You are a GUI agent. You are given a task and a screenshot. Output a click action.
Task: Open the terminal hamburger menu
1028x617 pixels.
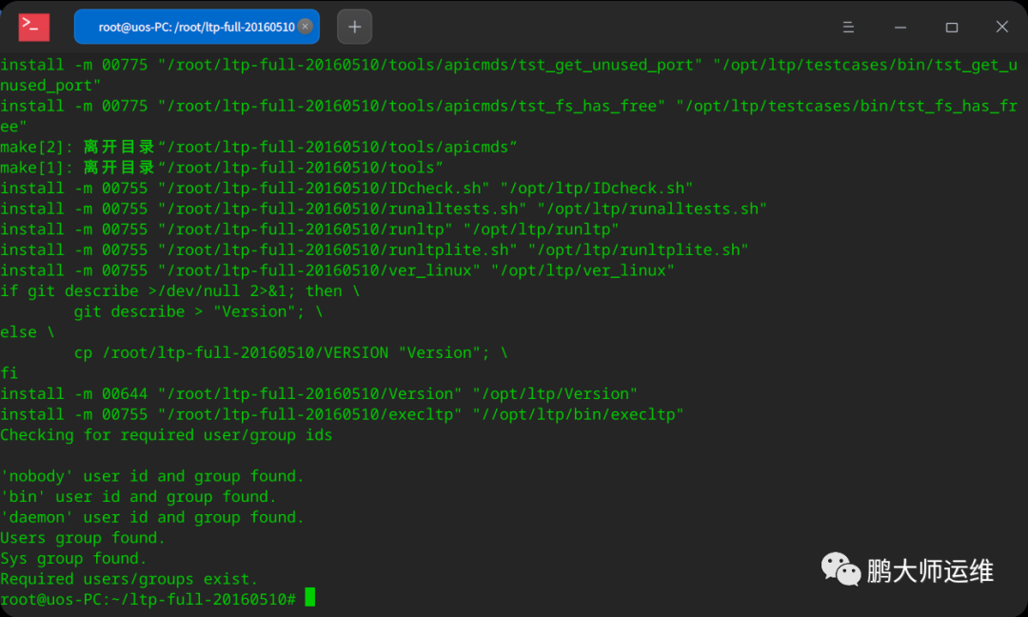848,27
